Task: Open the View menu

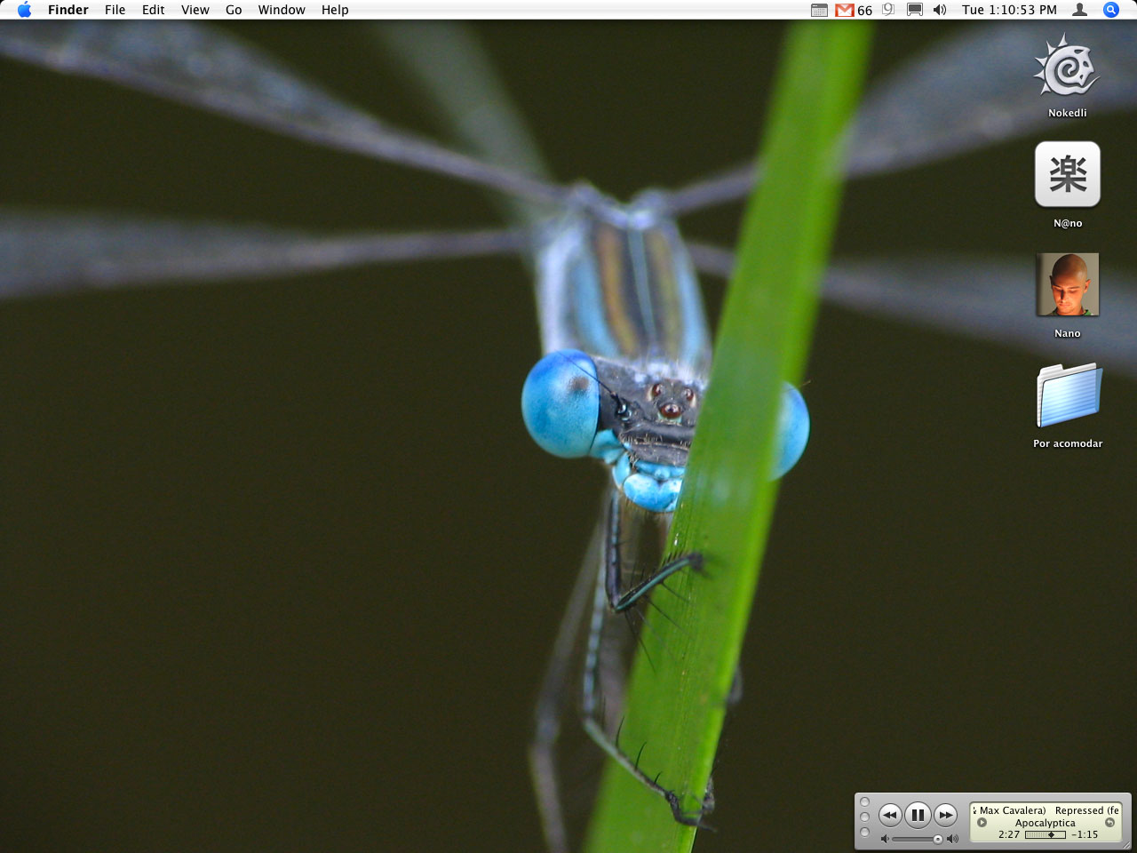Action: pos(195,10)
